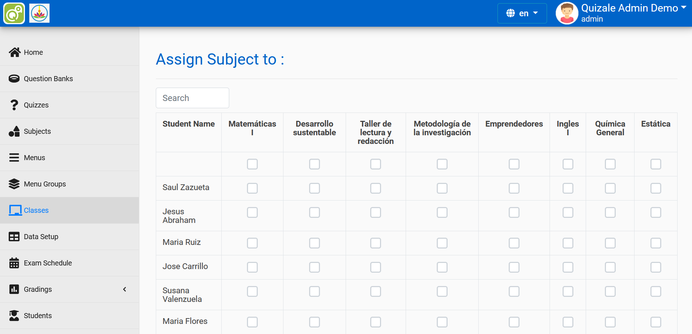The height and width of the screenshot is (334, 692).
Task: Focus the Search input field
Action: [x=192, y=98]
